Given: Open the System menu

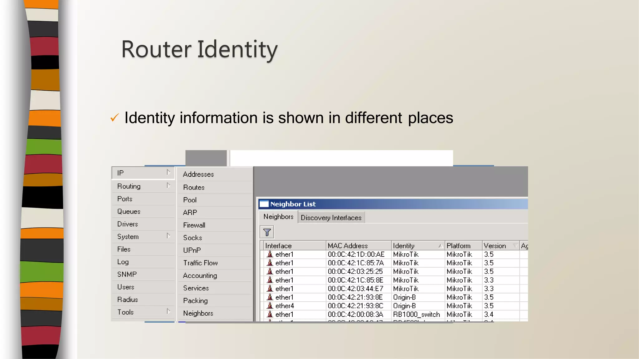Looking at the screenshot, I should [143, 237].
